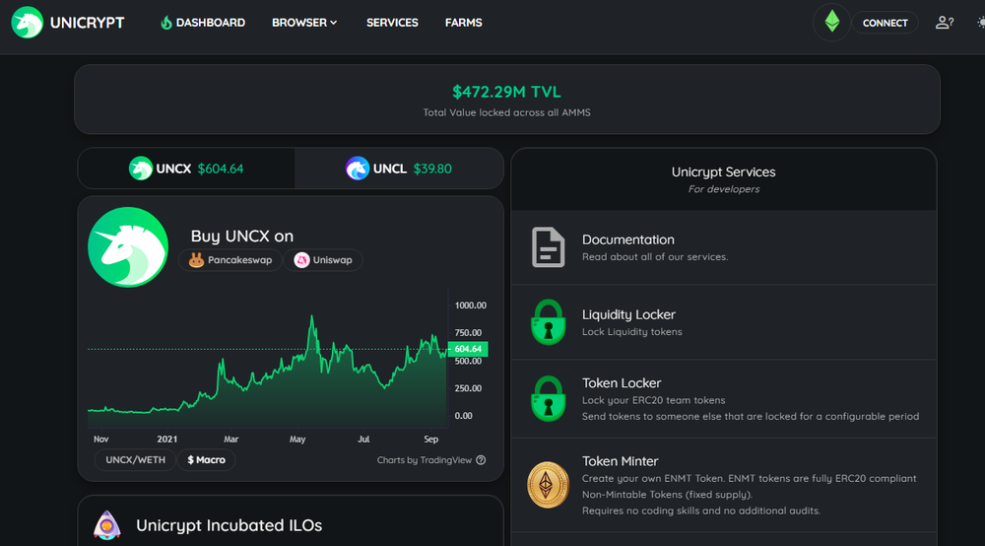Click the dashboard flame icon
The height and width of the screenshot is (546, 985).
click(x=166, y=23)
